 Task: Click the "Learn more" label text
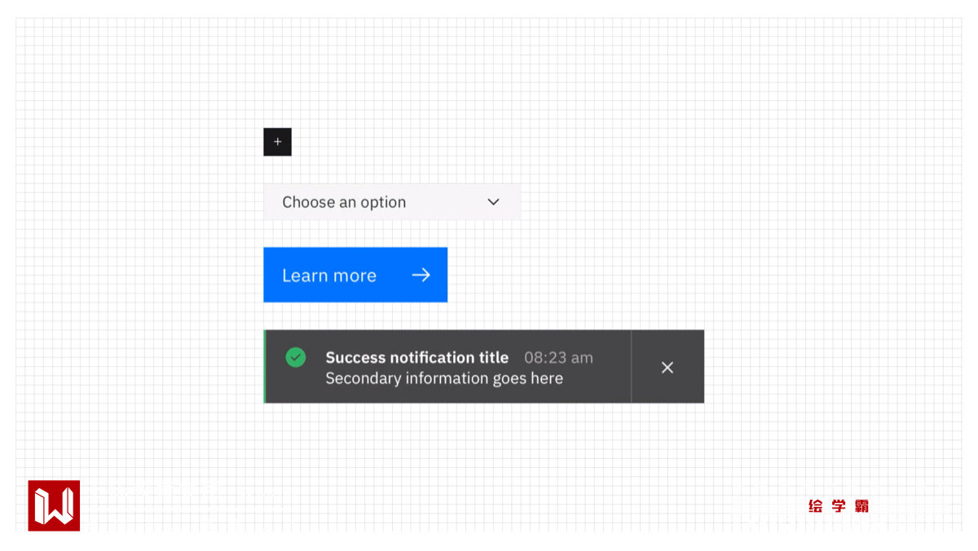(329, 275)
